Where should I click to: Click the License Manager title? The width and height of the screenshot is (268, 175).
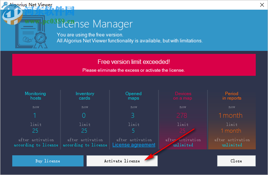(95, 24)
